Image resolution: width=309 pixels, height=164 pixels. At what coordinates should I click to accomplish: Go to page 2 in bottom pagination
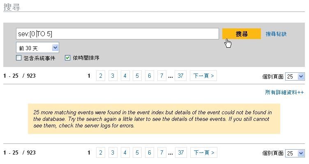coord(101,152)
